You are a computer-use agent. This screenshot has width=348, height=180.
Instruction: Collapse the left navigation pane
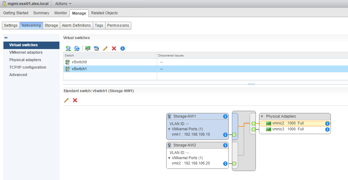tap(6, 38)
